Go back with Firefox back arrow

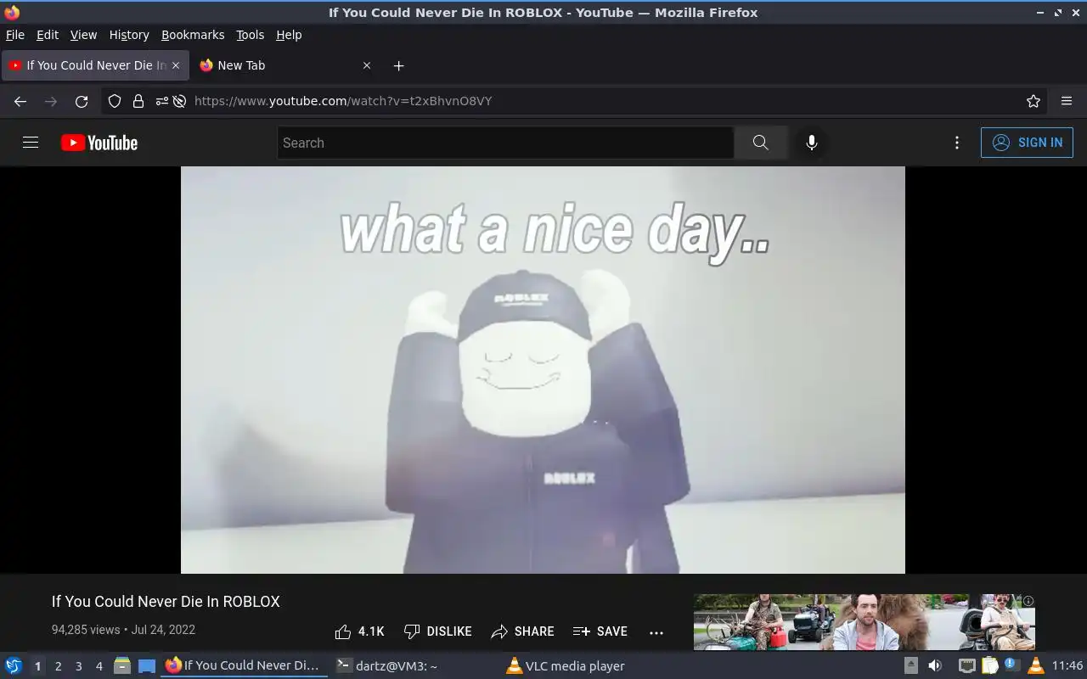20,101
